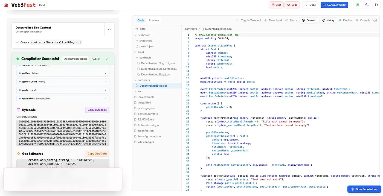Open the Files panel icon
The width and height of the screenshot is (383, 196).
point(137,29)
